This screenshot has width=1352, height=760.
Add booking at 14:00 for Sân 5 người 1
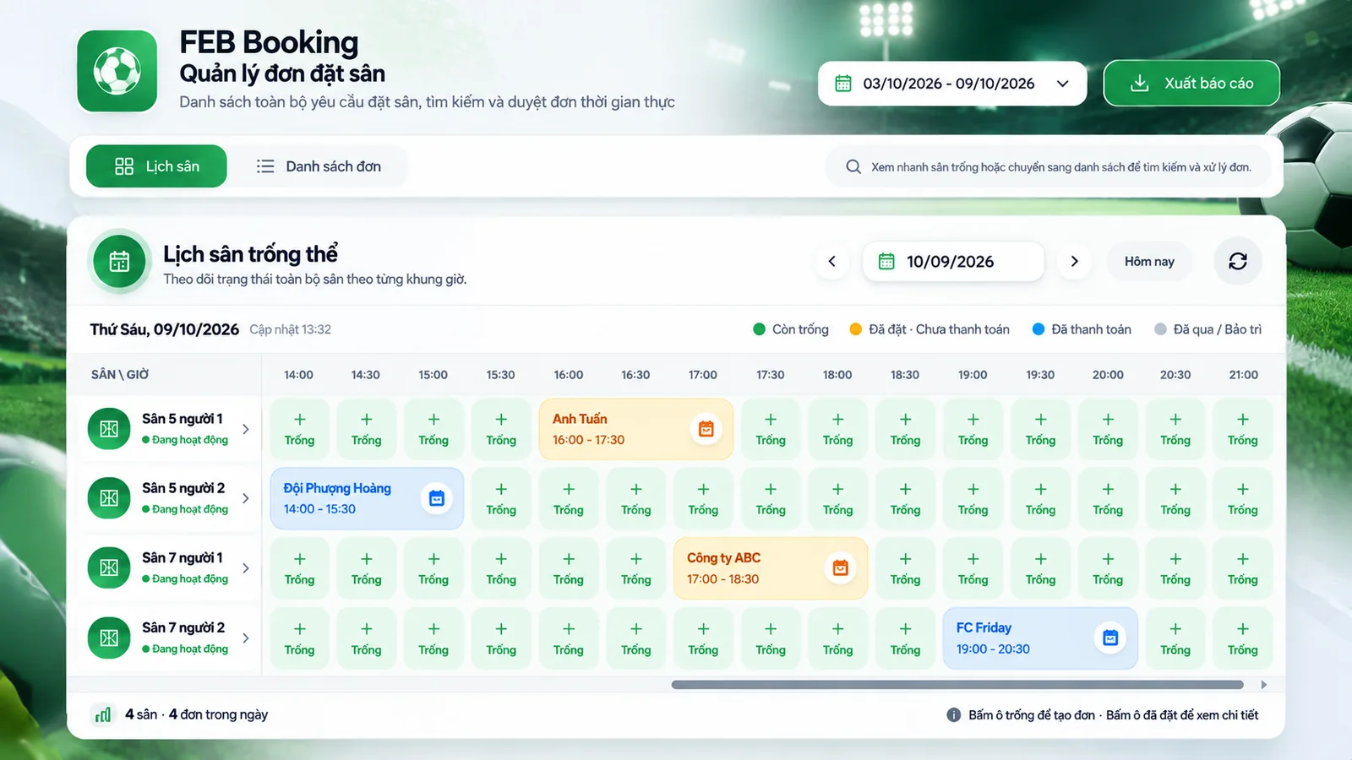pyautogui.click(x=299, y=429)
